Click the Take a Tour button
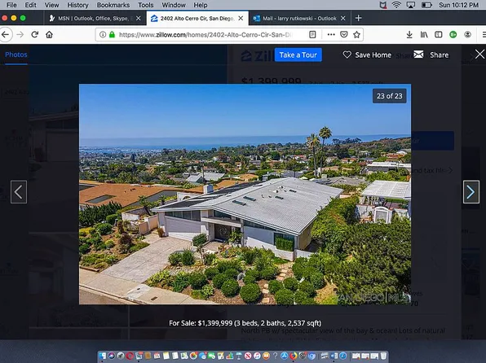The width and height of the screenshot is (486, 363). tap(298, 55)
